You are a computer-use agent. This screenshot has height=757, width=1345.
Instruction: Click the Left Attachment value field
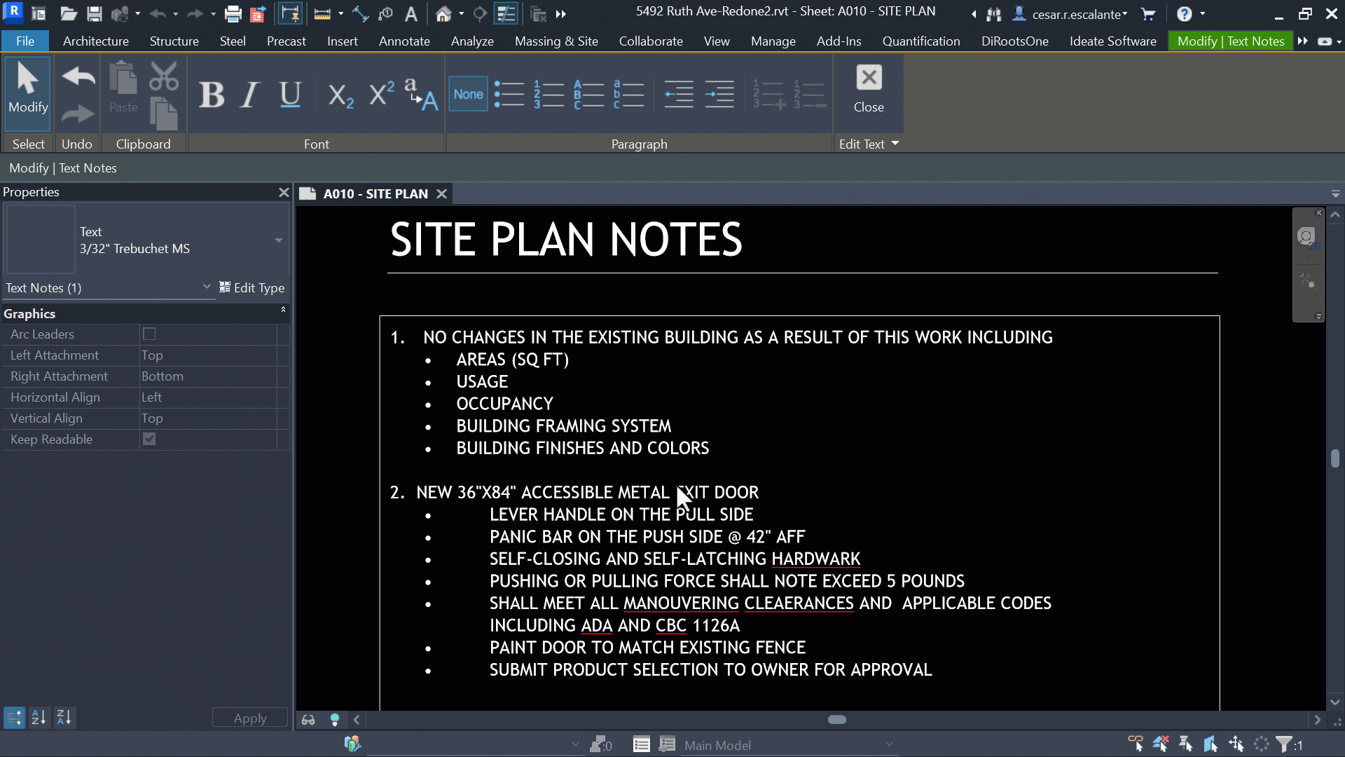(209, 355)
